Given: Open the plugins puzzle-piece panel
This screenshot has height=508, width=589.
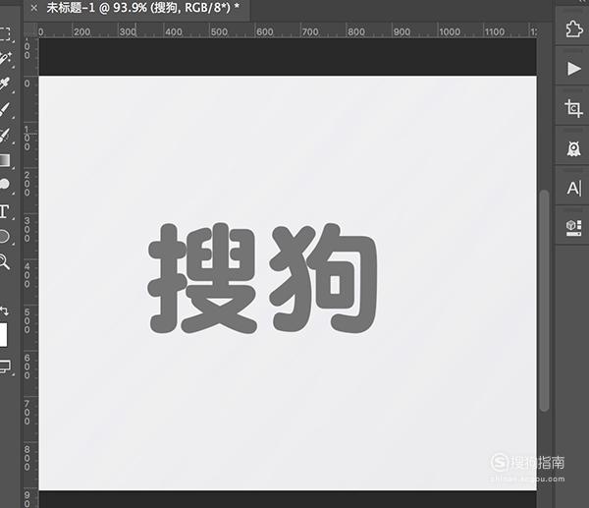Looking at the screenshot, I should click(573, 28).
